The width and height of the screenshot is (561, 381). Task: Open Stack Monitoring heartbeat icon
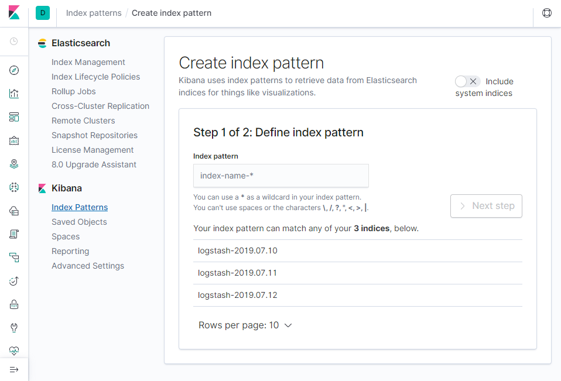pyautogui.click(x=14, y=351)
